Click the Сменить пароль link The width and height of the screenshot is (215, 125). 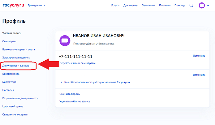pos(70,94)
